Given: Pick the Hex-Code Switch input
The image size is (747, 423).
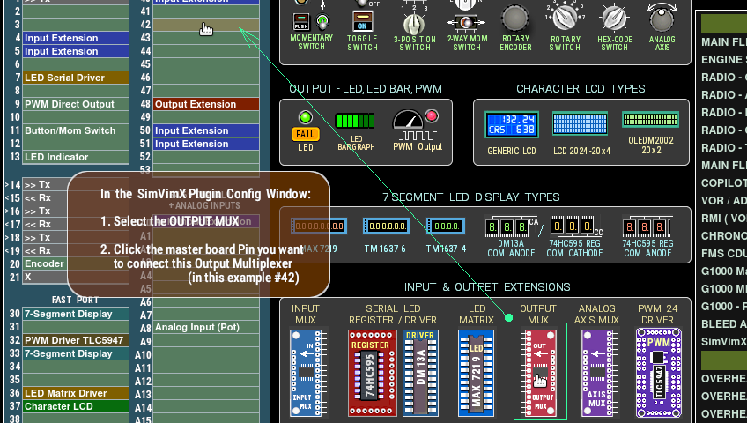Looking at the screenshot, I should pos(614,21).
